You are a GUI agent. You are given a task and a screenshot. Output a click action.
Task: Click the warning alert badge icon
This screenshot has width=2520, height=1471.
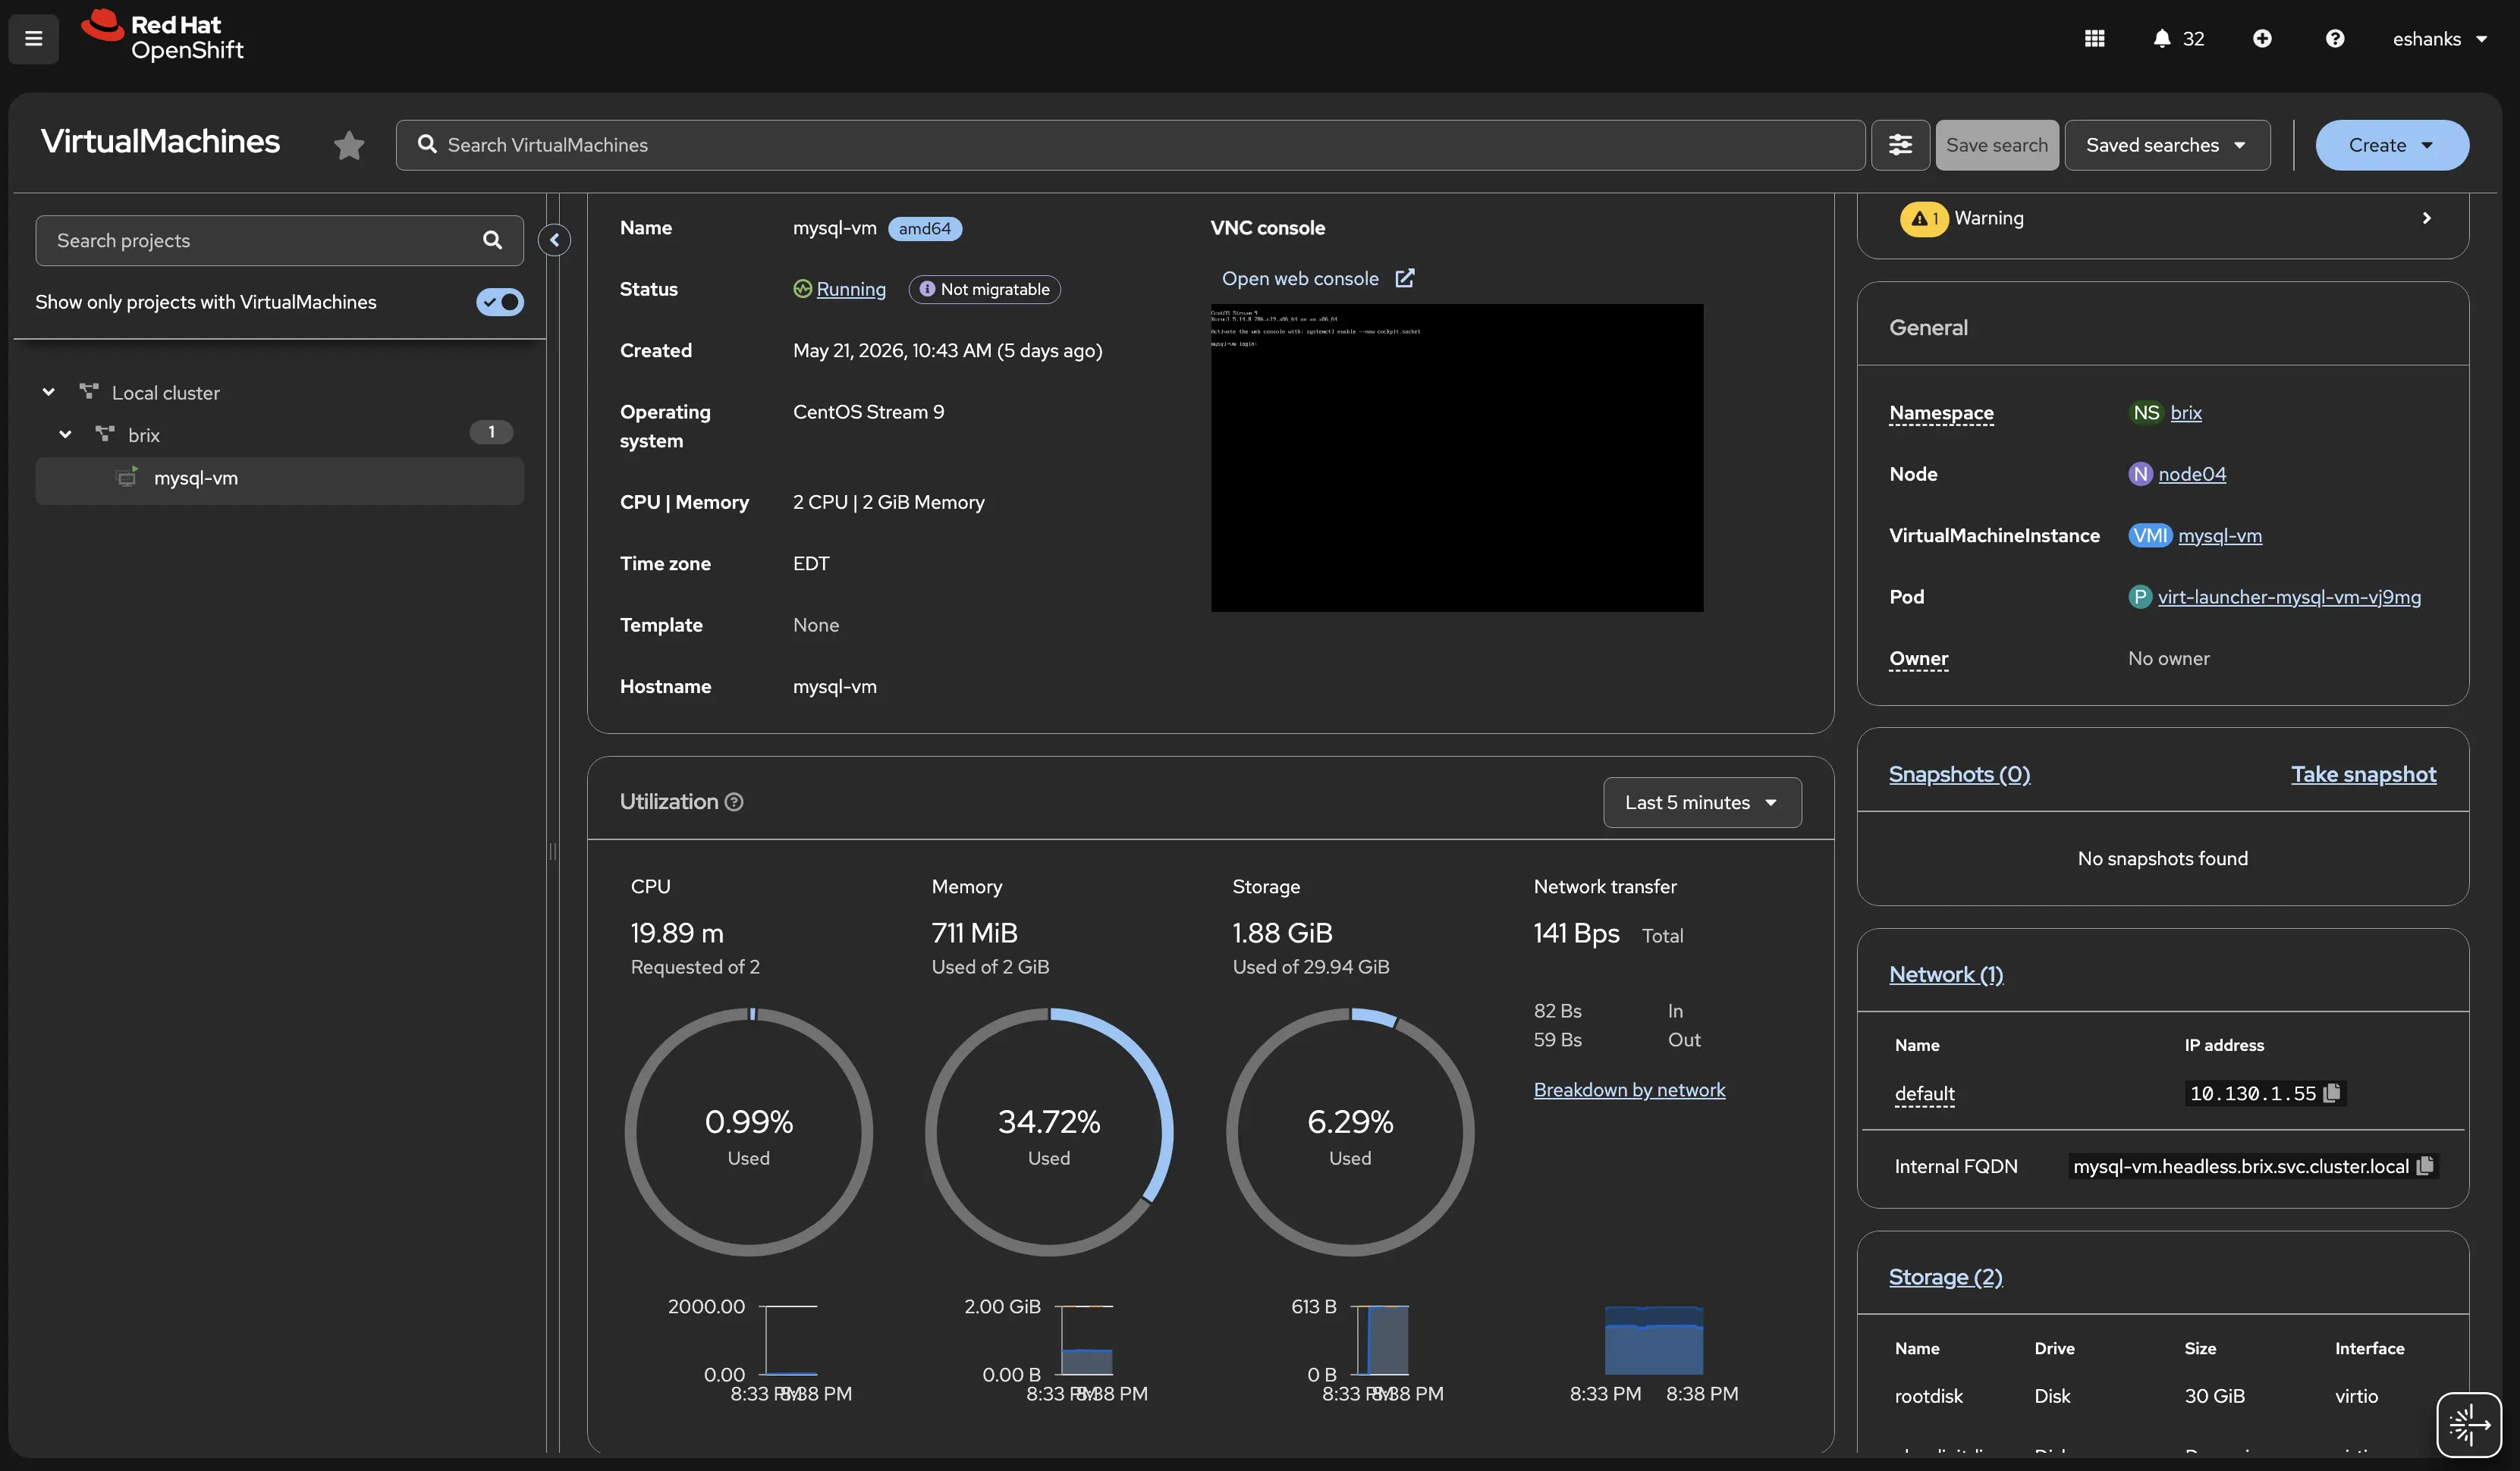click(1924, 218)
